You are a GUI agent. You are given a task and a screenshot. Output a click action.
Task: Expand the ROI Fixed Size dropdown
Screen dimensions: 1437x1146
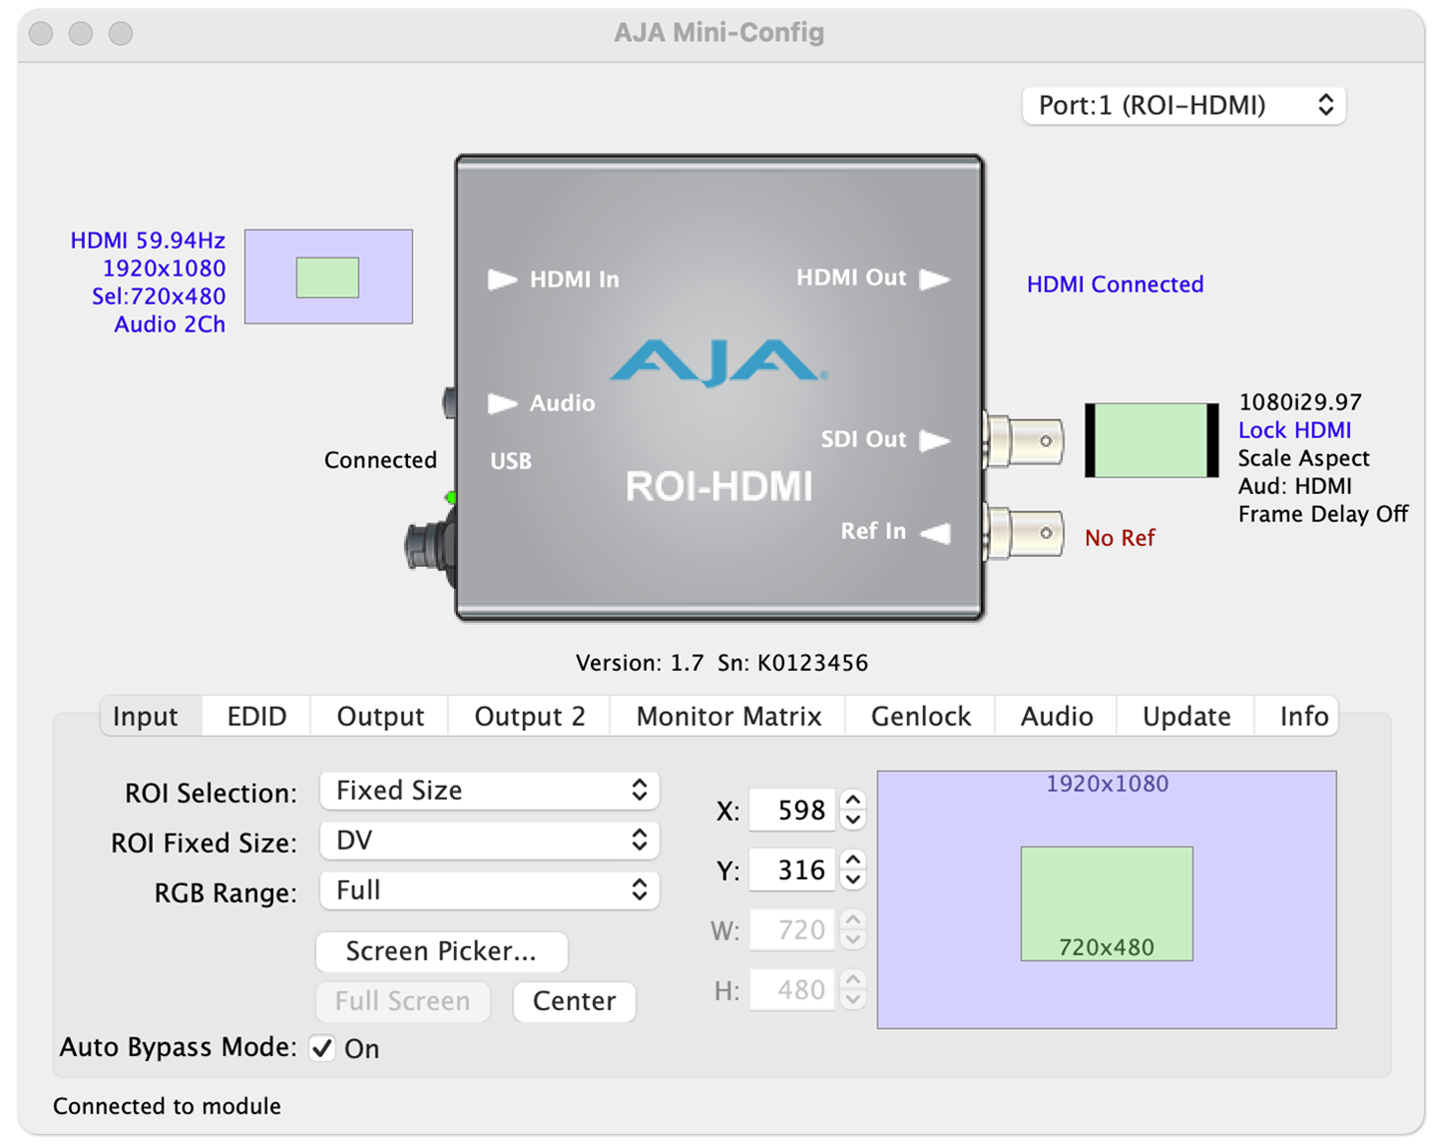(489, 841)
